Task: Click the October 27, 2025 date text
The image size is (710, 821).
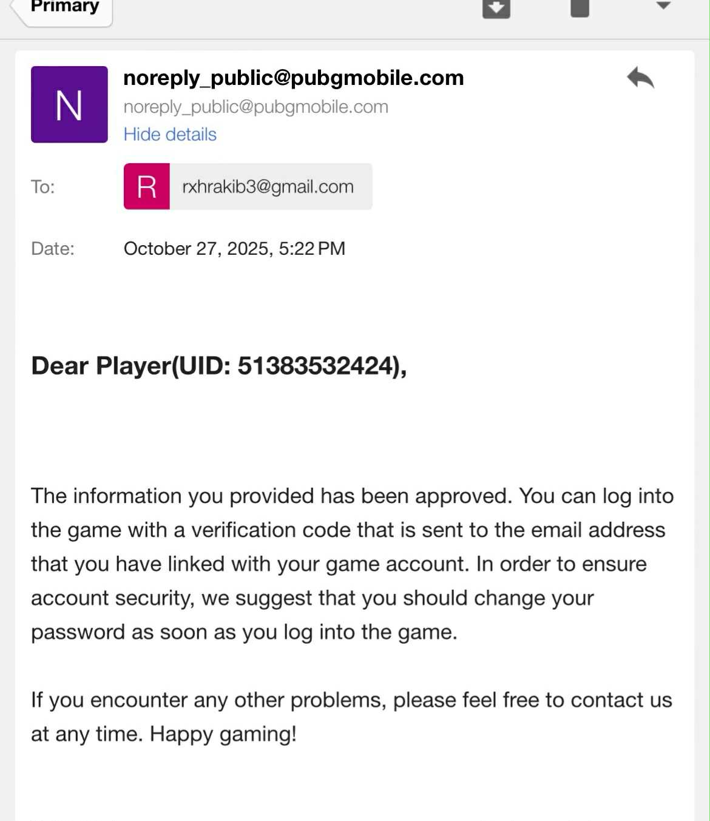Action: [x=234, y=248]
